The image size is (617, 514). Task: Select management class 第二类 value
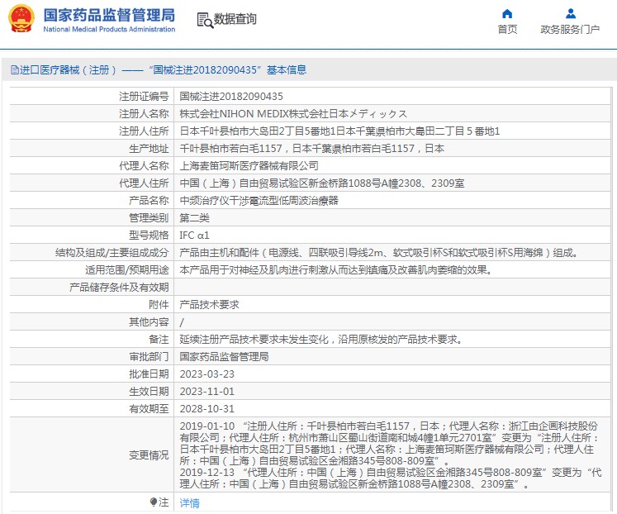point(194,217)
